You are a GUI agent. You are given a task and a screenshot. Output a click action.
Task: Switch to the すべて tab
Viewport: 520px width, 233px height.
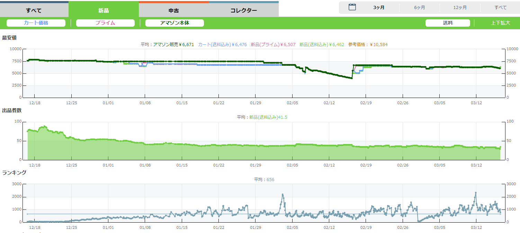pos(34,10)
